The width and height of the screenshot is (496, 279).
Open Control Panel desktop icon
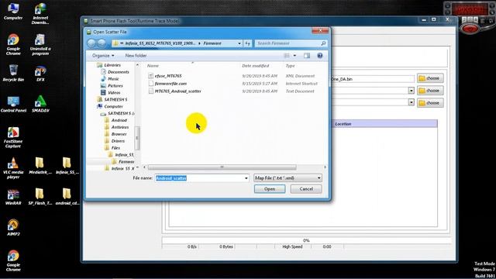pyautogui.click(x=13, y=104)
